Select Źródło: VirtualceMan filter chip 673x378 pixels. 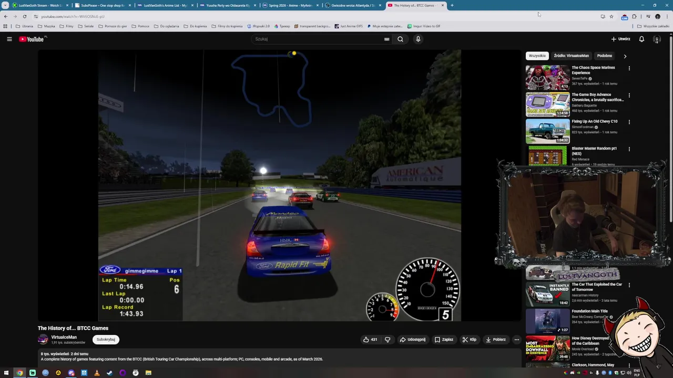tap(571, 56)
